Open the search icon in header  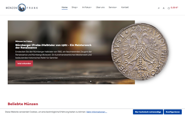point(159,8)
